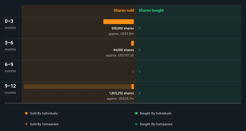Viewport: 246px width, 131px height.
Task: Click the hatched Bought By Companies legend icon
Action: [x=136, y=124]
